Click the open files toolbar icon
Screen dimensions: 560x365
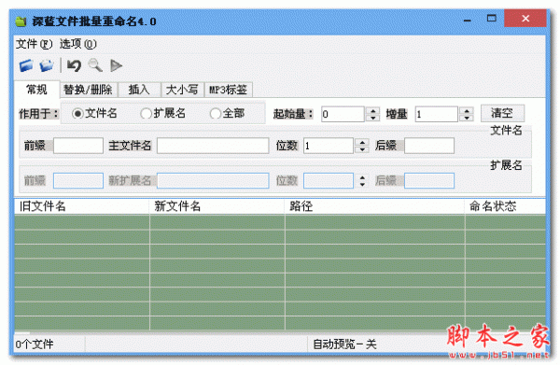click(26, 65)
